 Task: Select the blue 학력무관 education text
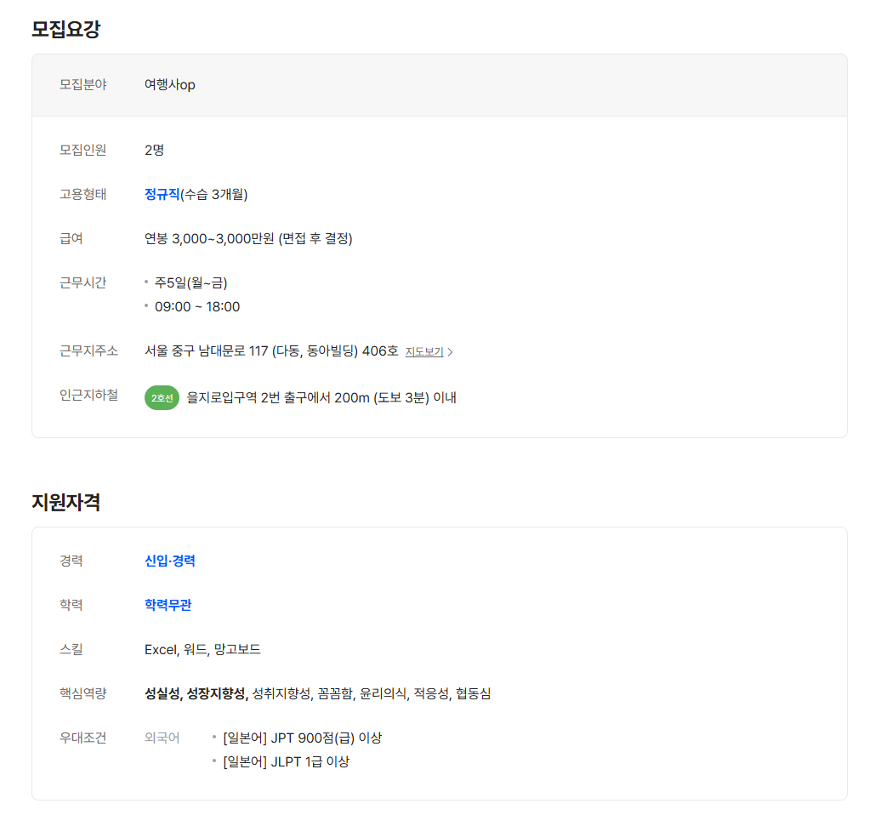pyautogui.click(x=168, y=605)
